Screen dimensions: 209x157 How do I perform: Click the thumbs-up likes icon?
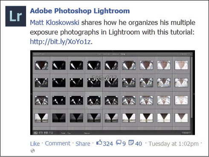tap(99, 142)
